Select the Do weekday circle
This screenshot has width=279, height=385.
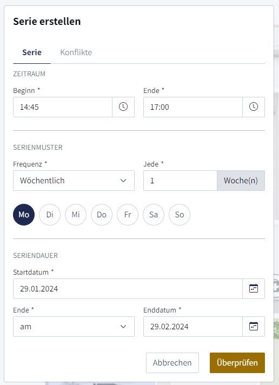102,215
